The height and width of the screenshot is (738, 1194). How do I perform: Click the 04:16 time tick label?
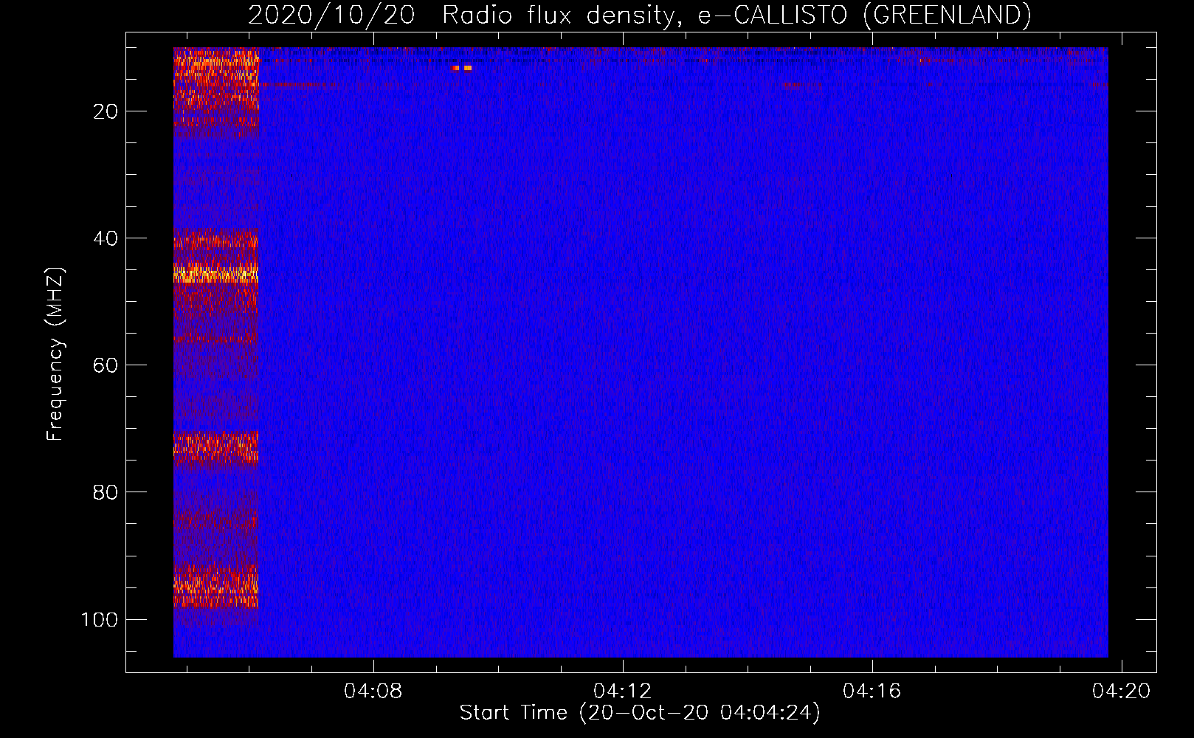(872, 691)
